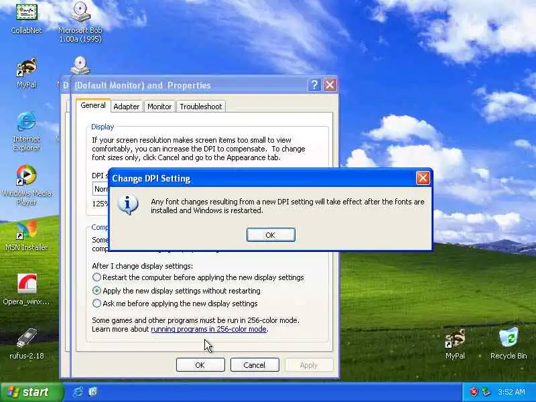Click the 3:52 AM taskbar clock
The height and width of the screenshot is (402, 536).
(511, 392)
